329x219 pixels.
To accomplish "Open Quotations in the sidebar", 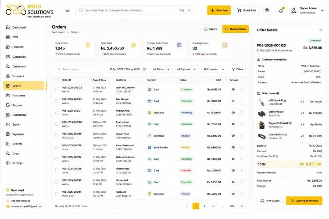I will pos(24,115).
